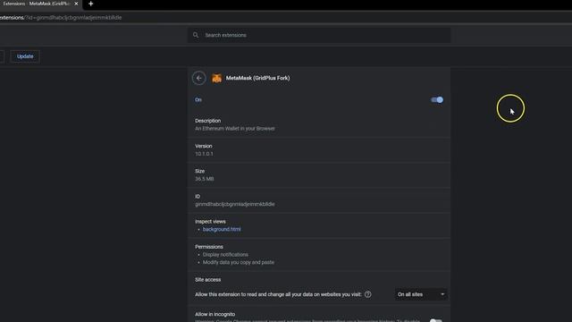Click the 'Site access' heading
The image size is (572, 322).
point(207,280)
